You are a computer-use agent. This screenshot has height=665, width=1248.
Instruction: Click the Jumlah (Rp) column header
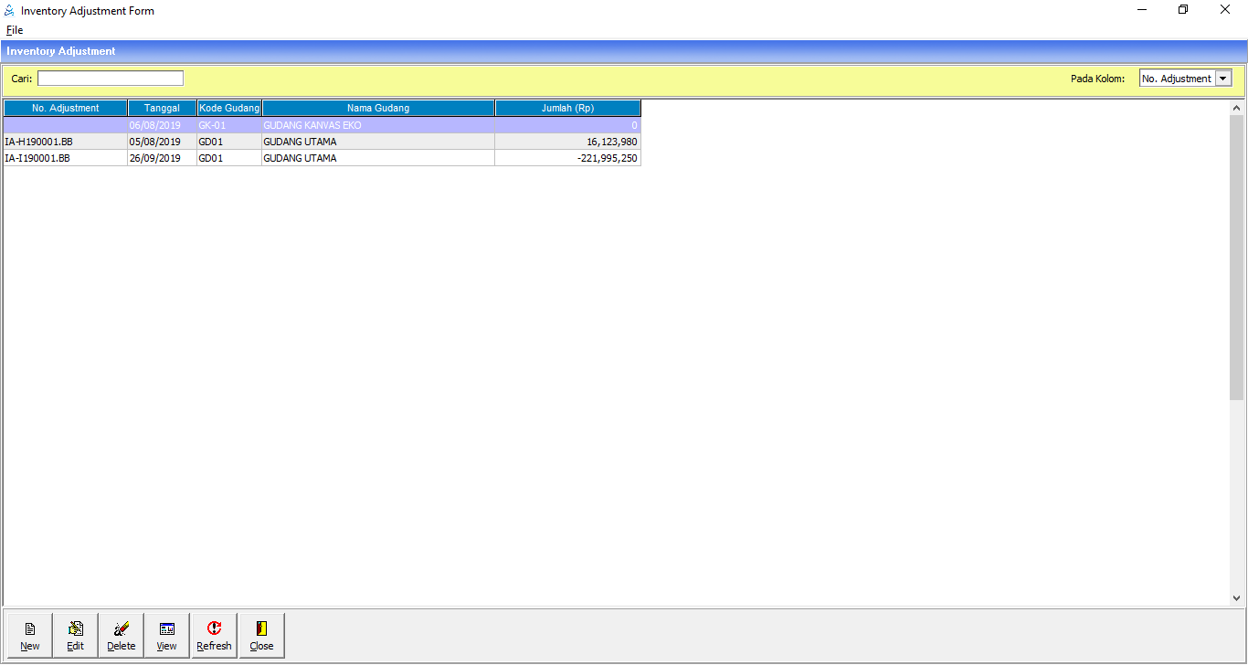567,108
